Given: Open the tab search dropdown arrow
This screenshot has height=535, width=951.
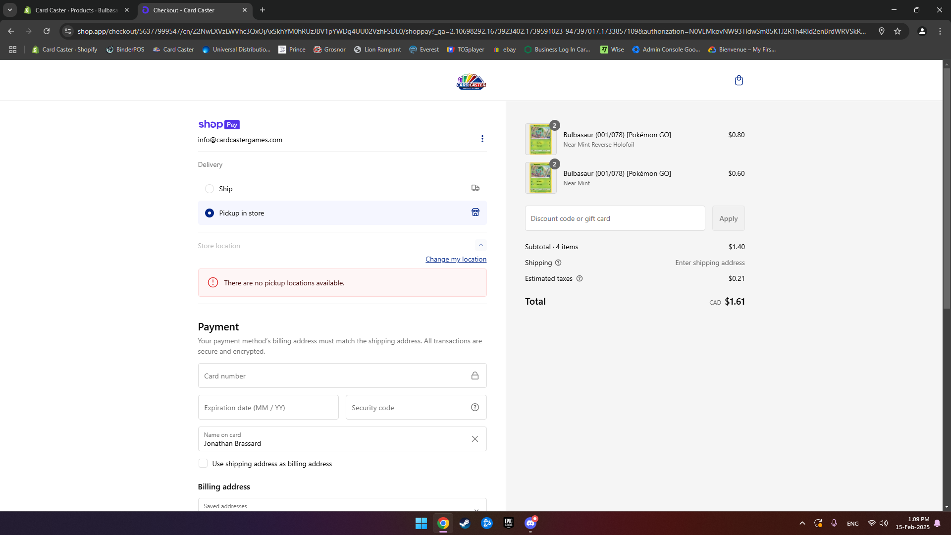Looking at the screenshot, I should pyautogui.click(x=9, y=10).
